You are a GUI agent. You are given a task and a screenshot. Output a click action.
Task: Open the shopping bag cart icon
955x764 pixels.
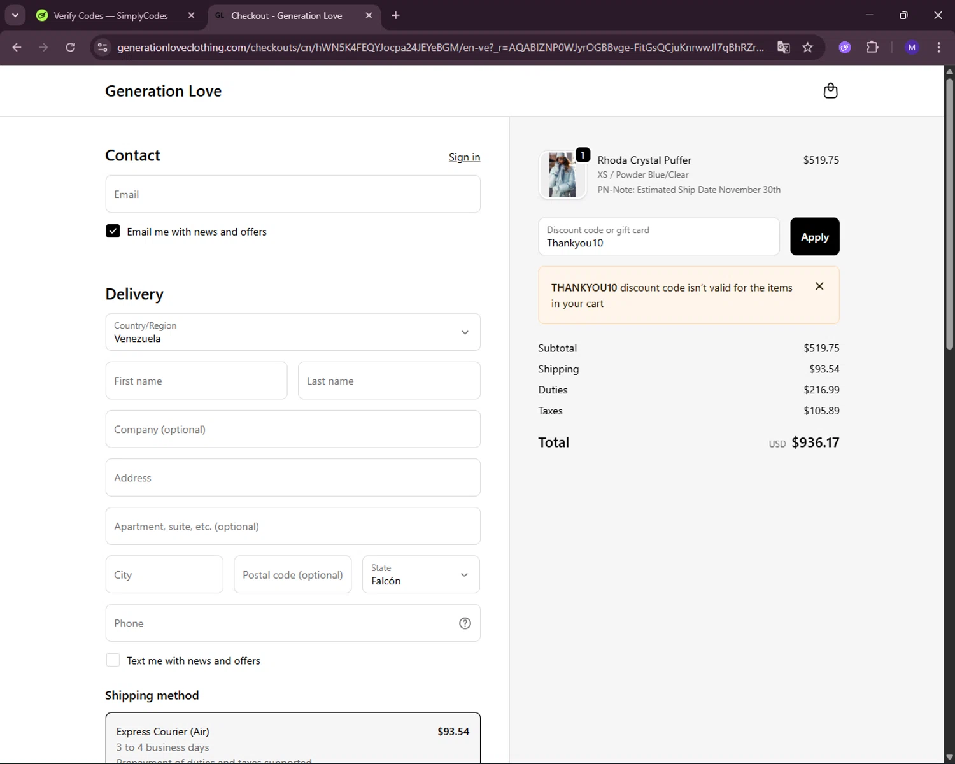point(830,91)
